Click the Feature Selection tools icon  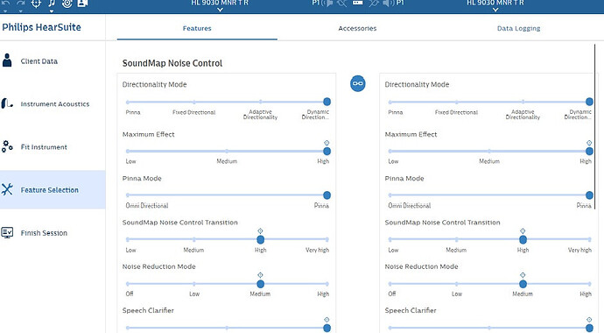click(7, 189)
